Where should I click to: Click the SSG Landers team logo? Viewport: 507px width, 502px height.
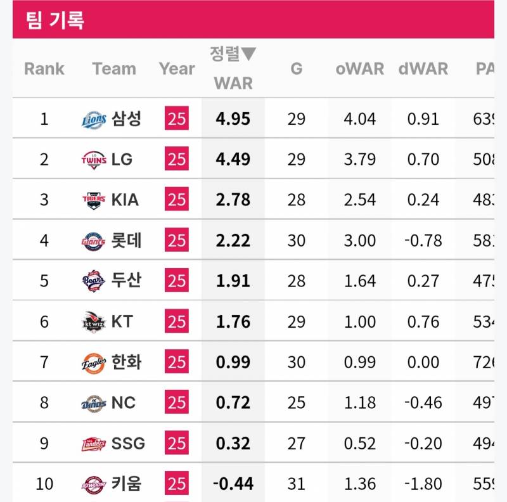(x=94, y=444)
